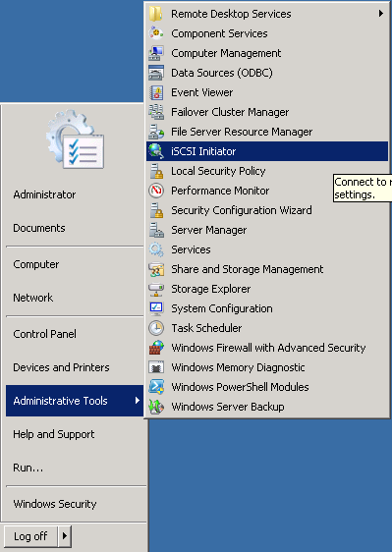
Task: Open the Services console
Action: [x=267, y=249]
